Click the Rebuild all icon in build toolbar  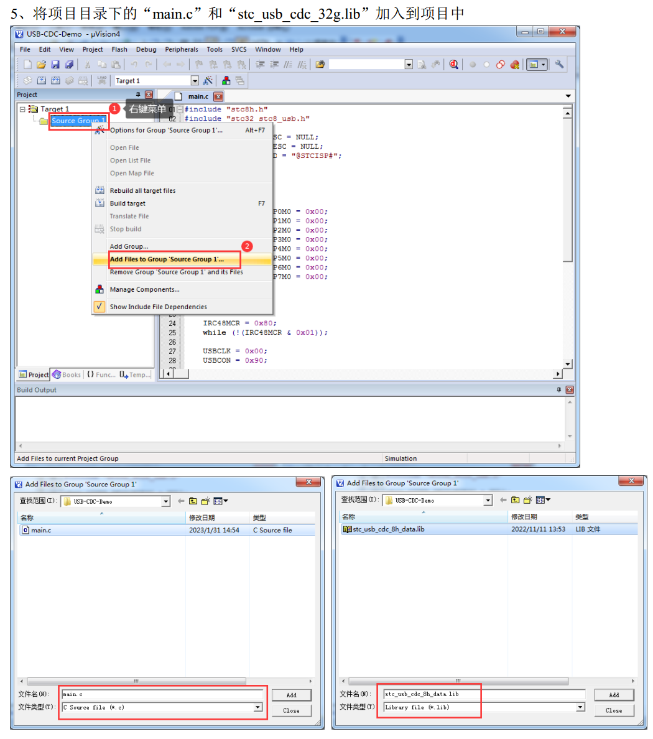pos(55,81)
